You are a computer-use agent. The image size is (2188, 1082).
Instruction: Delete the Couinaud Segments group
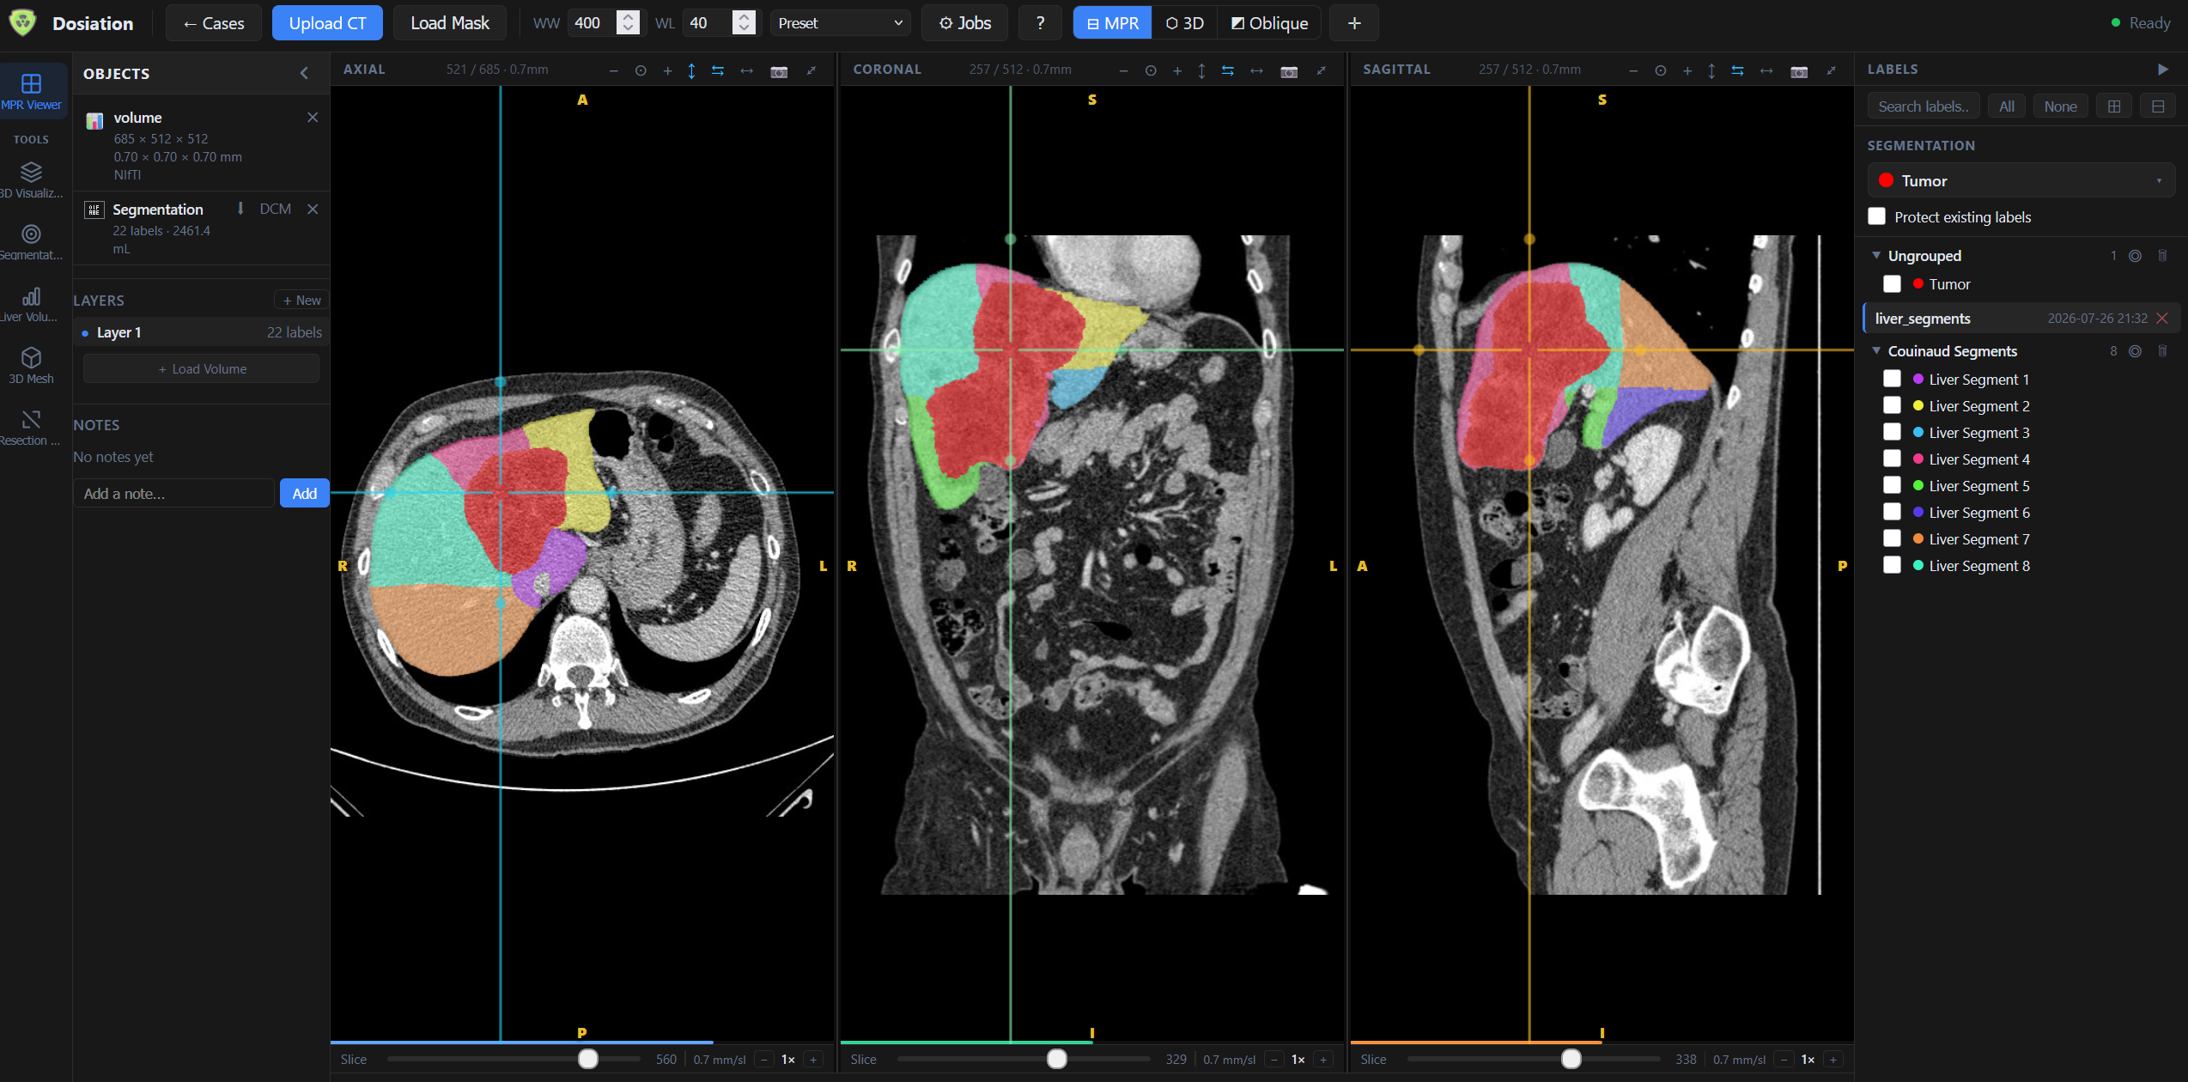pyautogui.click(x=2163, y=351)
